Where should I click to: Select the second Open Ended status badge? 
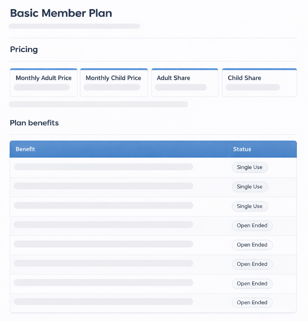point(252,245)
